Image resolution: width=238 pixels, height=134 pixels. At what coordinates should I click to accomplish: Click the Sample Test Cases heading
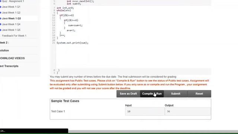tap(65, 101)
